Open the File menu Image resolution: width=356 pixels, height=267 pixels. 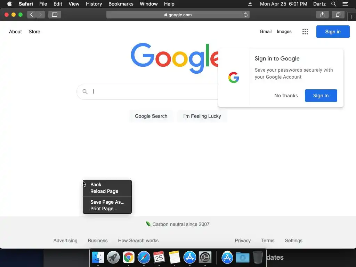pos(43,4)
